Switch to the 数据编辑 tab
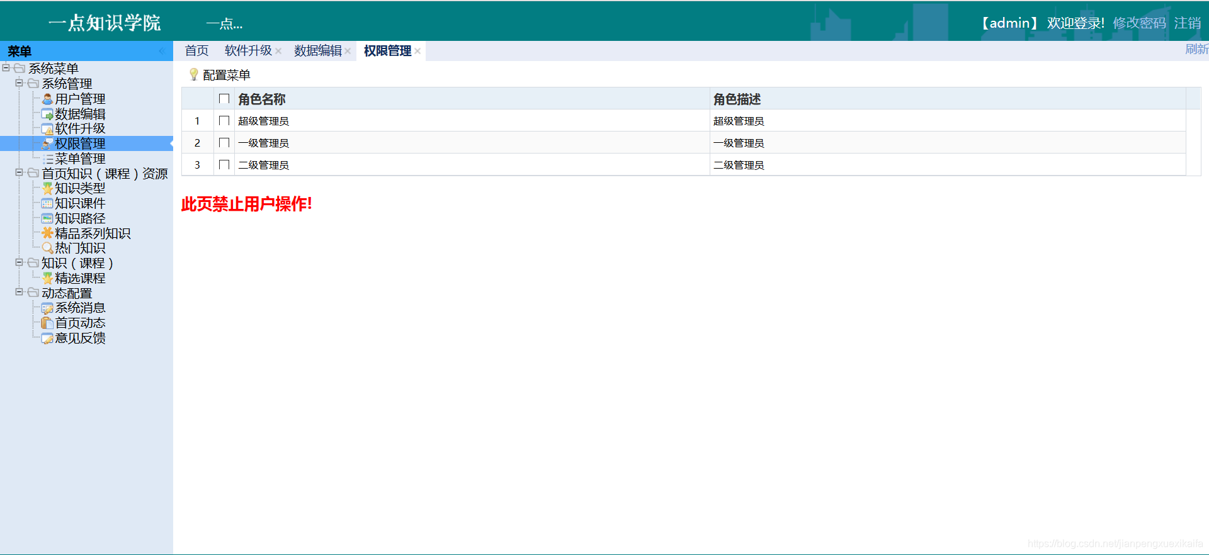This screenshot has width=1209, height=555. 318,51
